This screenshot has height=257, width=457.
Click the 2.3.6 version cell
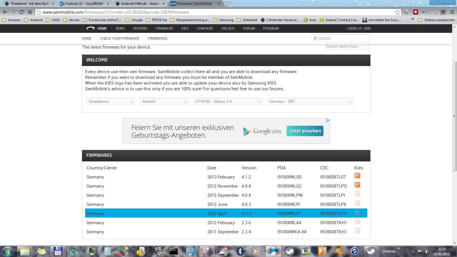coord(246,223)
